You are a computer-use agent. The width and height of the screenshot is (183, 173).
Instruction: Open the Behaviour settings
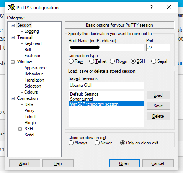[x=34, y=74]
